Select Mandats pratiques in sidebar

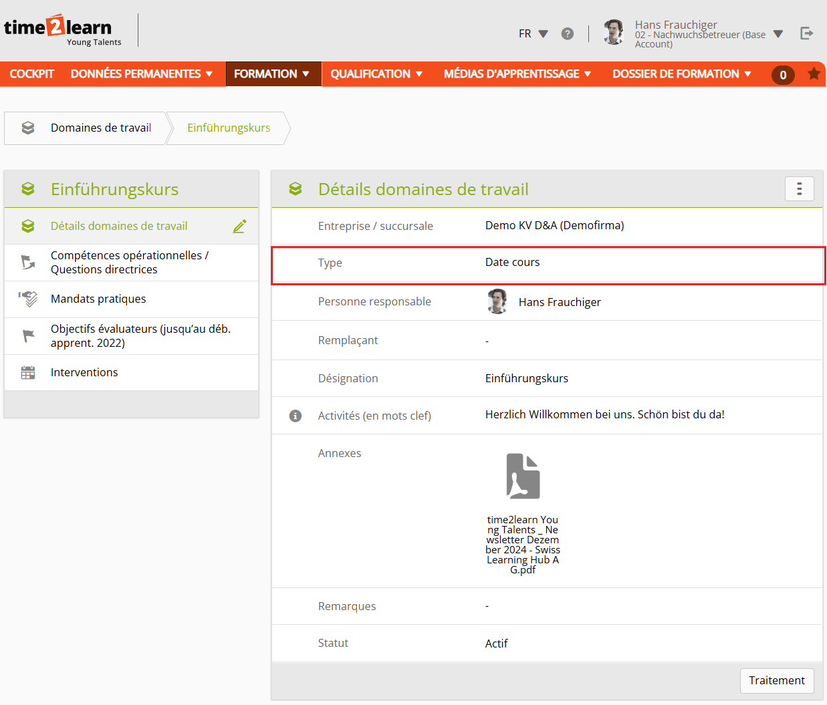coord(98,299)
